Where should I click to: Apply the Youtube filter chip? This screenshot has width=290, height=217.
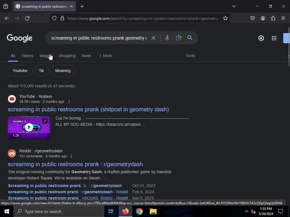click(20, 71)
